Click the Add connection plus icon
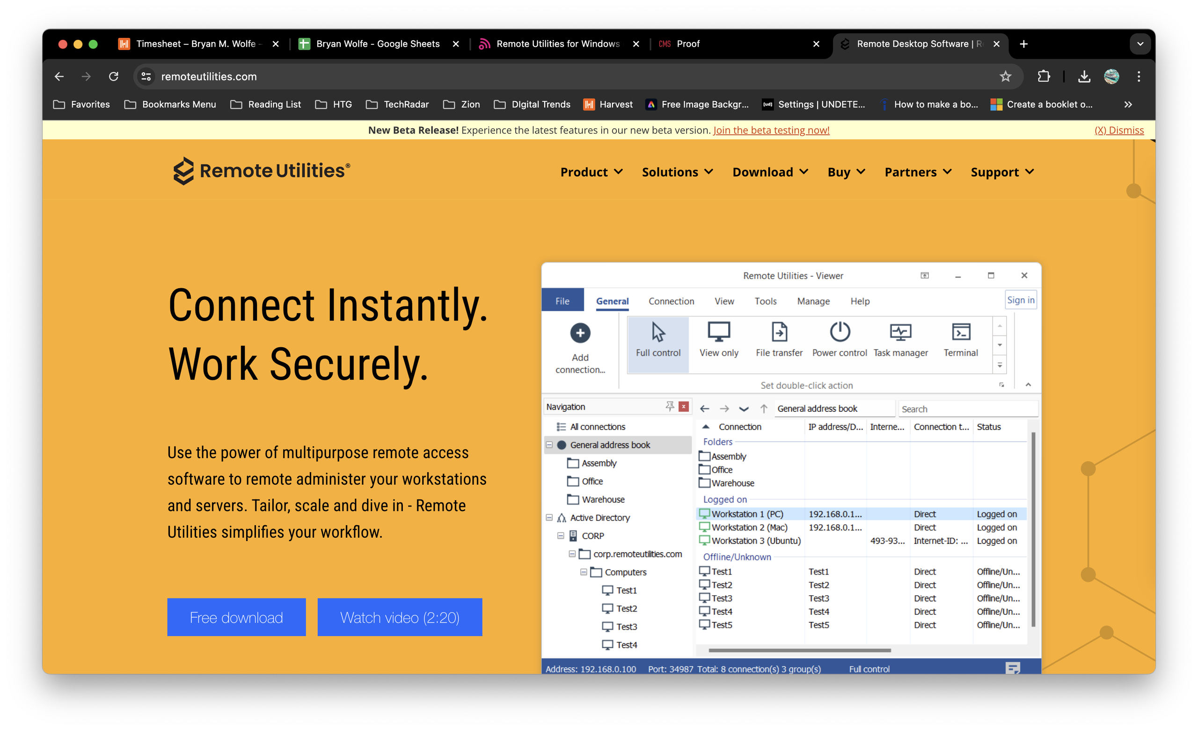This screenshot has width=1198, height=730. point(580,333)
